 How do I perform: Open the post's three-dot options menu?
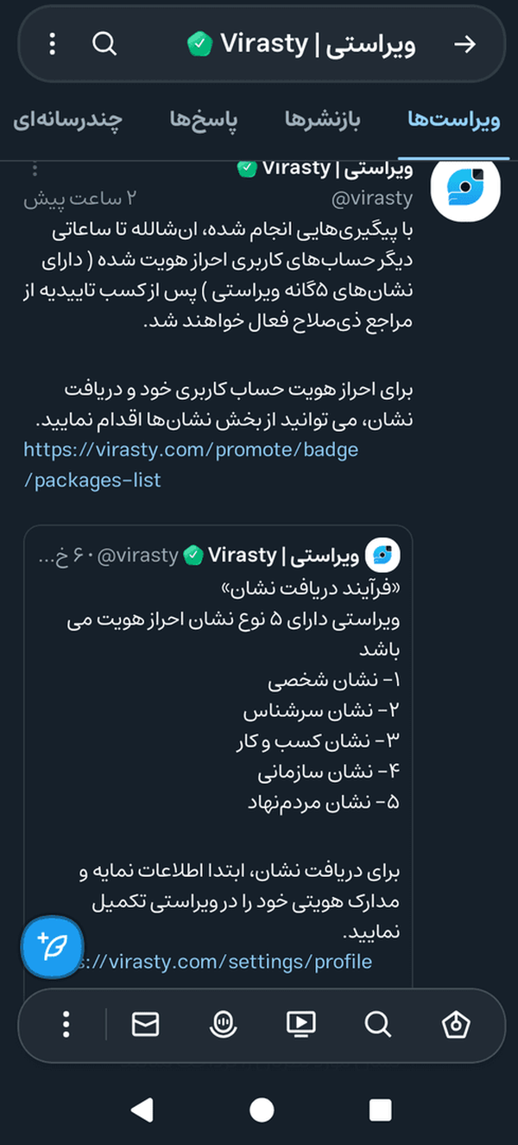tap(35, 169)
